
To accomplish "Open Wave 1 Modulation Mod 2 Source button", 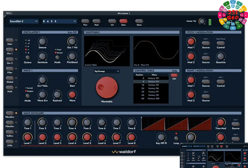I will 206,96.
